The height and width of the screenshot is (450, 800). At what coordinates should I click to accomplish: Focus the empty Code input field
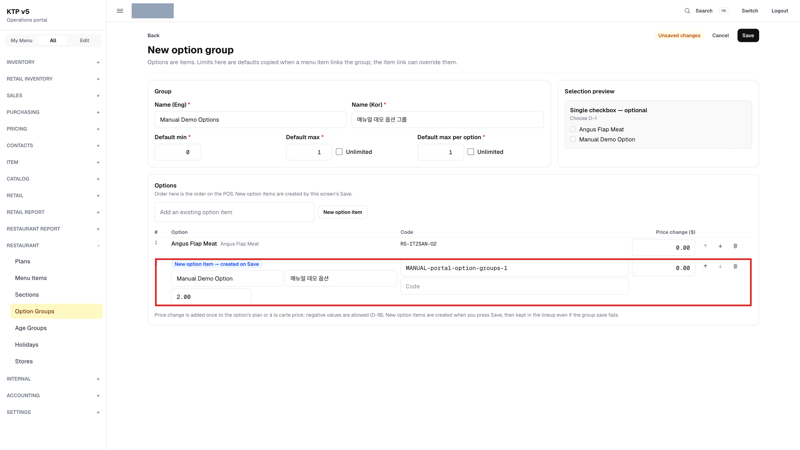514,286
